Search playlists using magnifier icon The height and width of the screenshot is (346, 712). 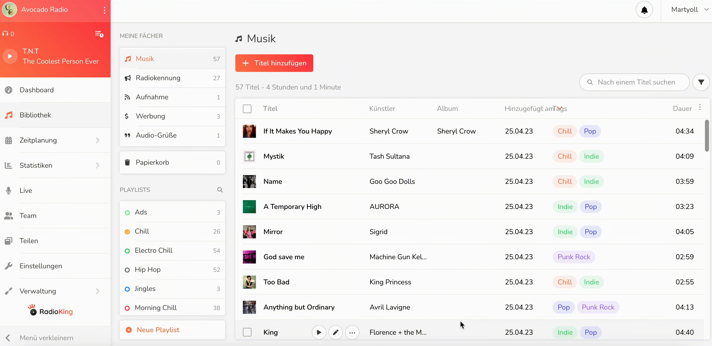[220, 190]
